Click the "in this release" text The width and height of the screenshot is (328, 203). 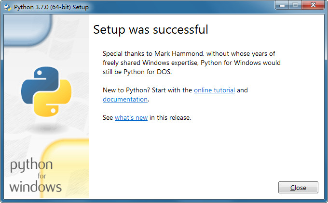(170, 117)
